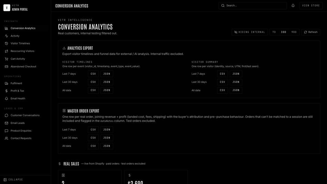Click the Analytics Export download icon
327x184 pixels.
tap(64, 48)
